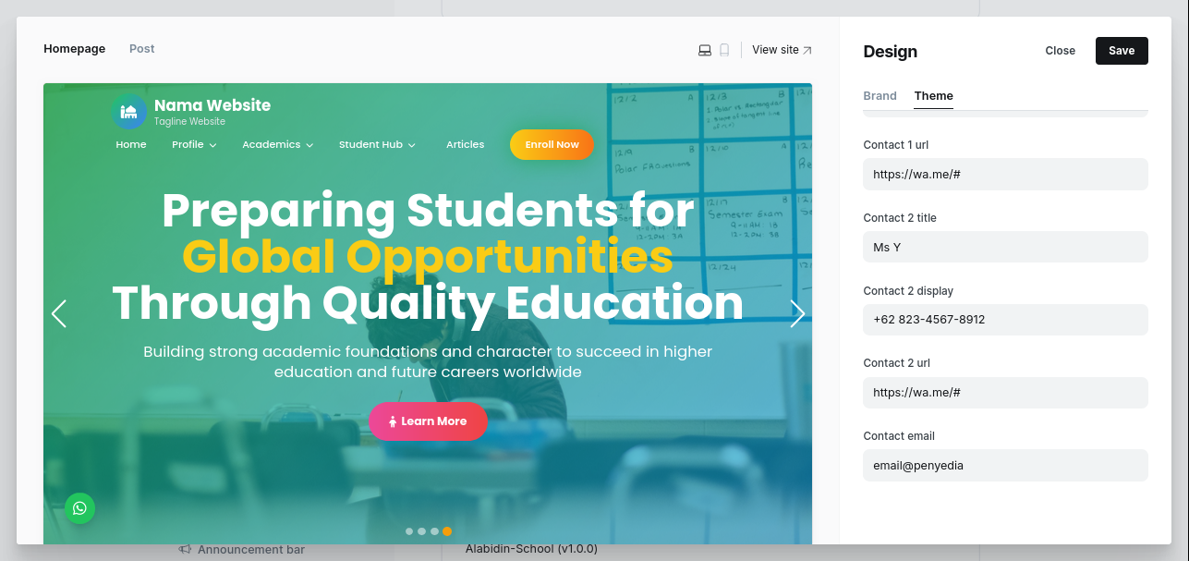The height and width of the screenshot is (561, 1189).
Task: Click the pink Learn More button
Action: tap(428, 421)
